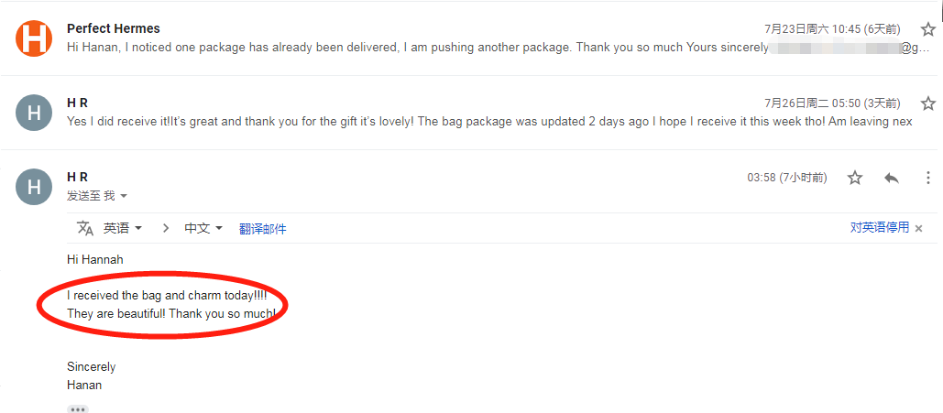Open the 英语 source language dropdown

123,228
